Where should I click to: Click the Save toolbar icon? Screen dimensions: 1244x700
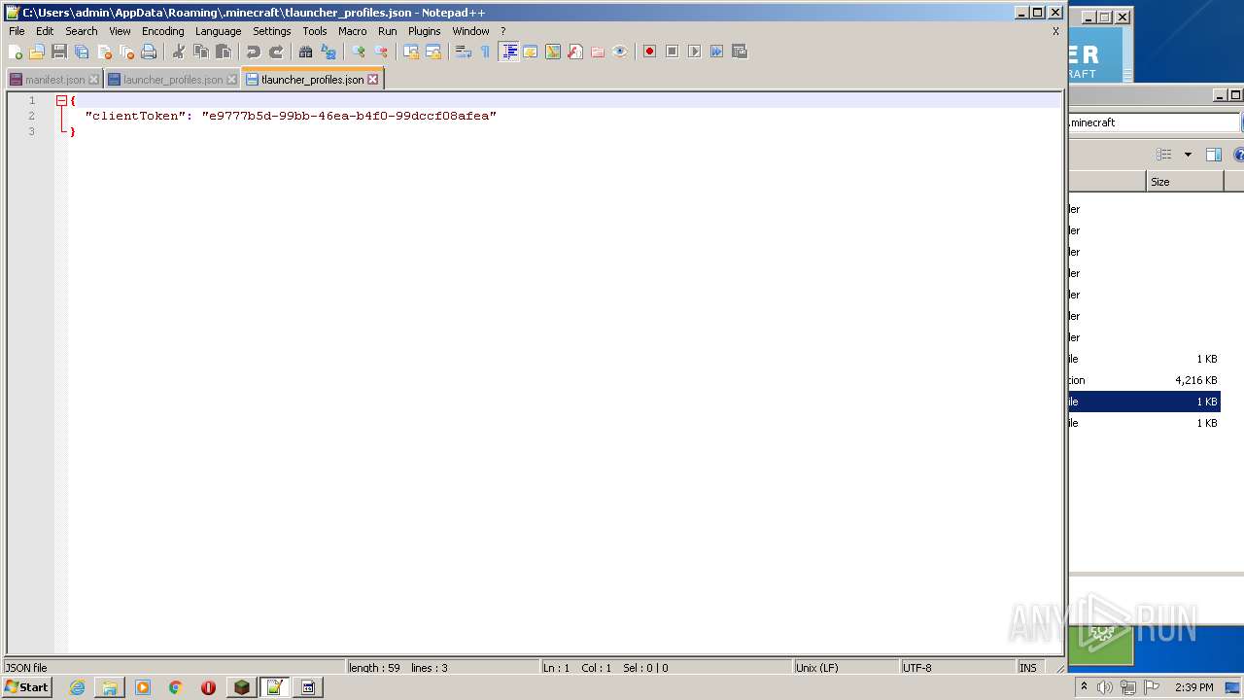point(59,52)
